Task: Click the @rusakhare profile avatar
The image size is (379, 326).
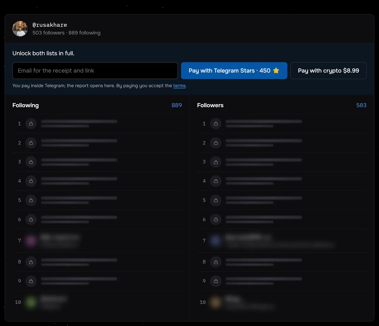Action: [x=20, y=29]
